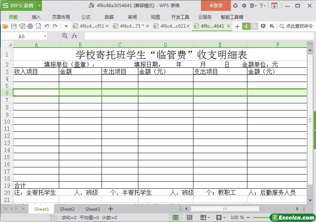This screenshot has width=316, height=222.
Task: Click the zoom out minus button
Action: pos(248,218)
